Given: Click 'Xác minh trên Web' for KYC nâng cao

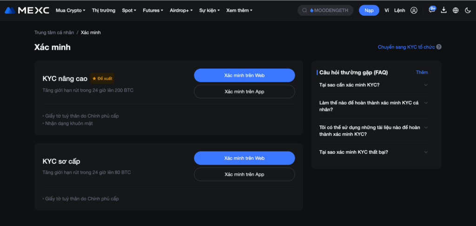Looking at the screenshot, I should (244, 75).
